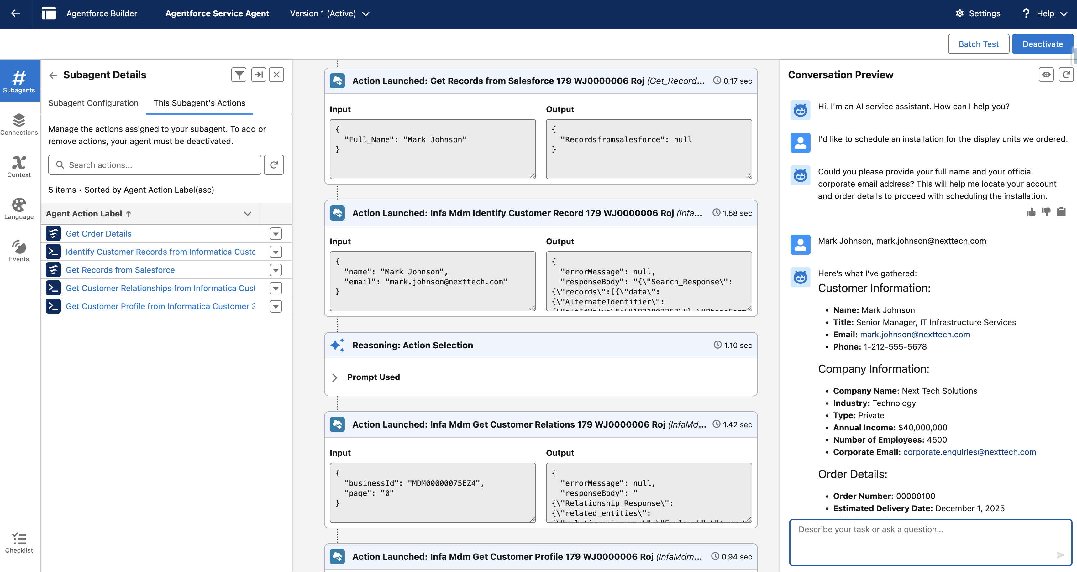Click Infa Mdm Identify Customer Record step icon
1077x572 pixels.
pos(337,213)
